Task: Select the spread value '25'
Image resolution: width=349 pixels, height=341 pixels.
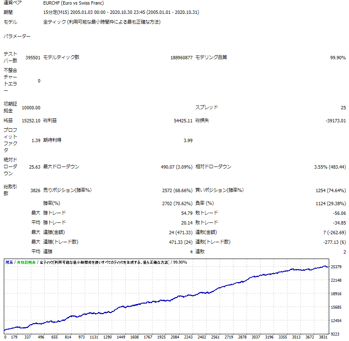Action: (x=343, y=108)
